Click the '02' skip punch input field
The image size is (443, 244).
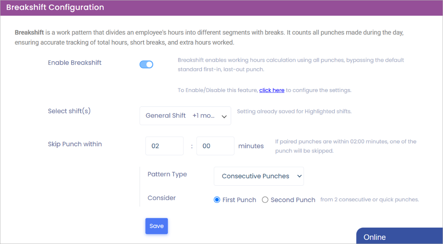pyautogui.click(x=164, y=146)
